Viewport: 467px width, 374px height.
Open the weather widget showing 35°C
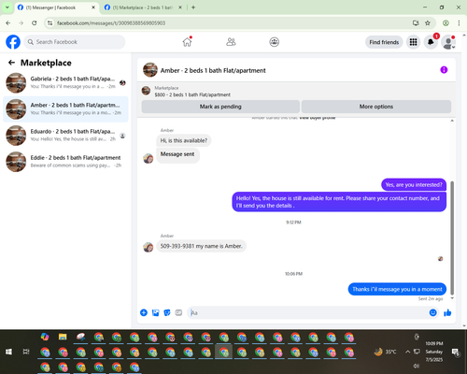(385, 352)
